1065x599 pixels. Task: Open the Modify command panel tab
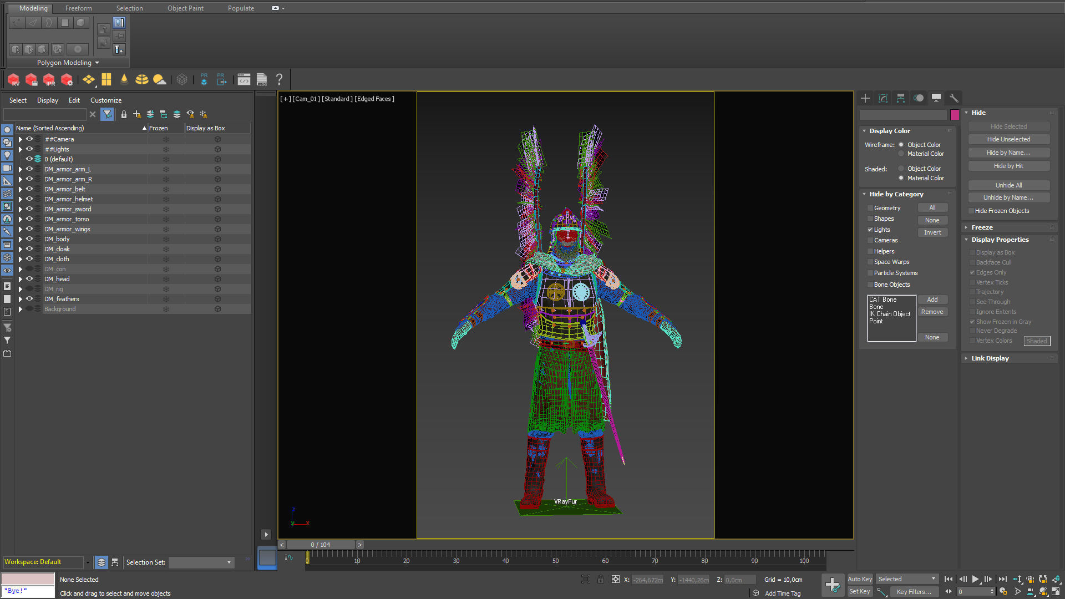tap(883, 98)
